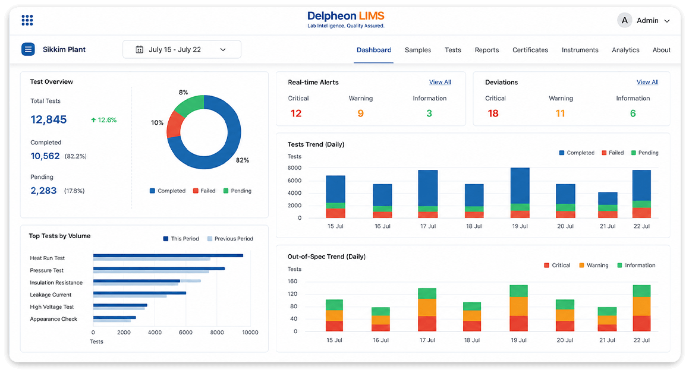Toggle Completed legend in Tests Trend

point(577,153)
